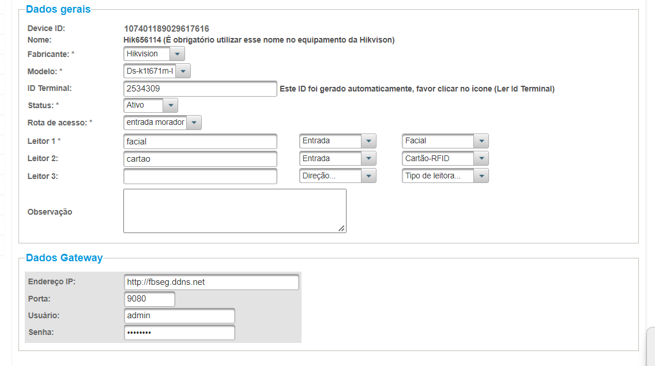Click the Senha password field

click(179, 333)
